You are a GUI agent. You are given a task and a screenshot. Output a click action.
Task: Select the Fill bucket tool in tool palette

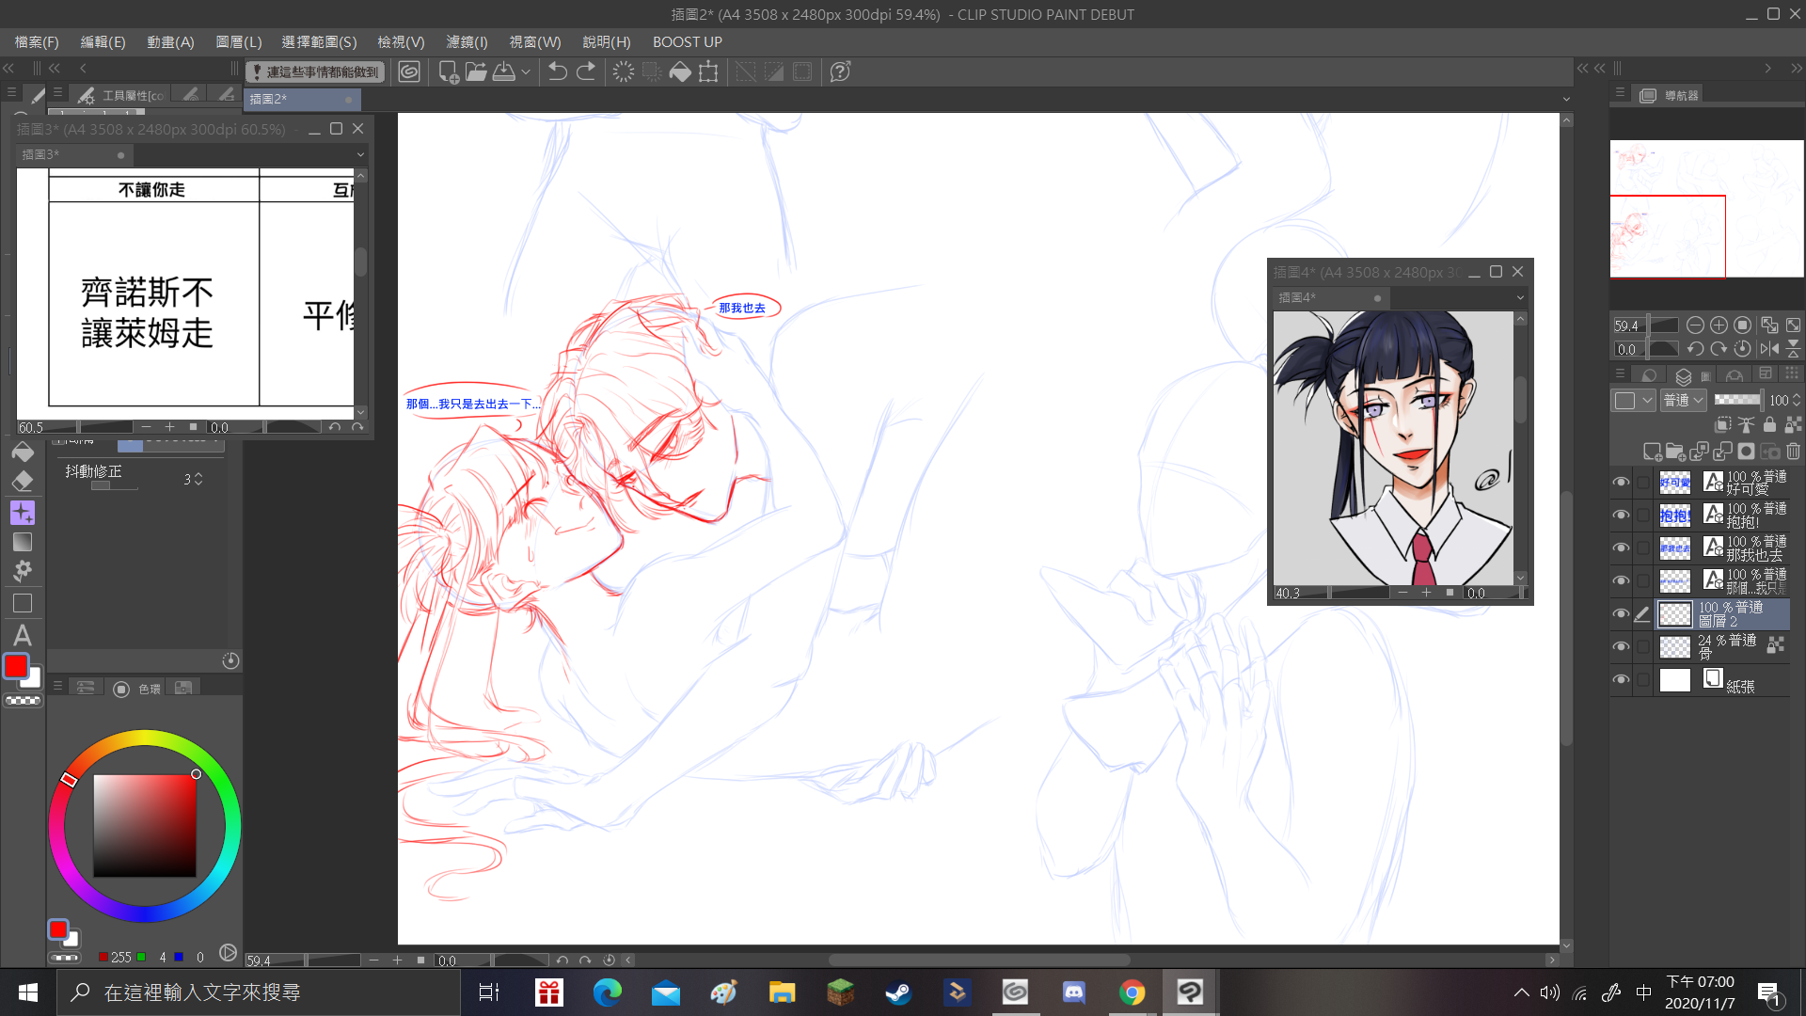[23, 453]
